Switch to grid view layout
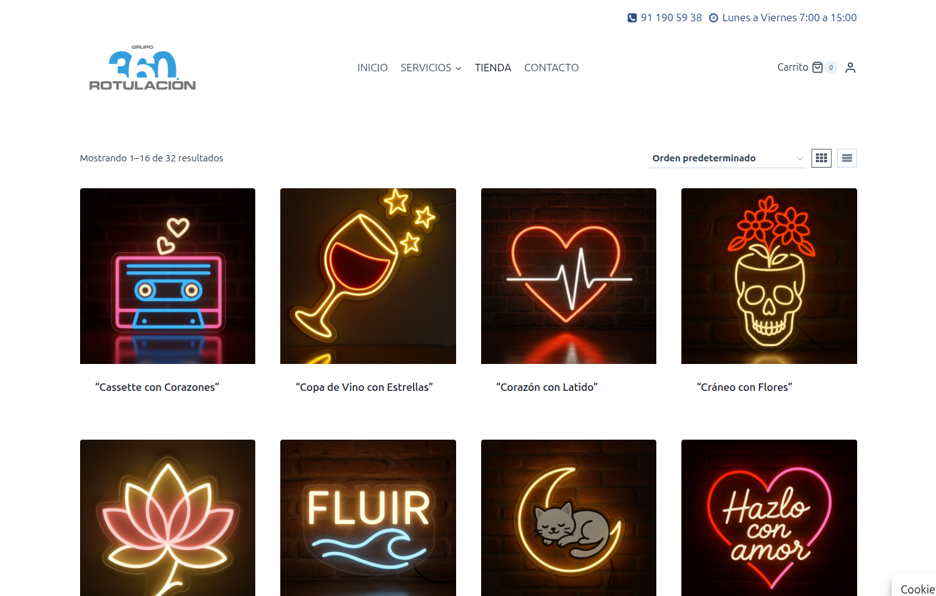This screenshot has width=936, height=596. [822, 158]
